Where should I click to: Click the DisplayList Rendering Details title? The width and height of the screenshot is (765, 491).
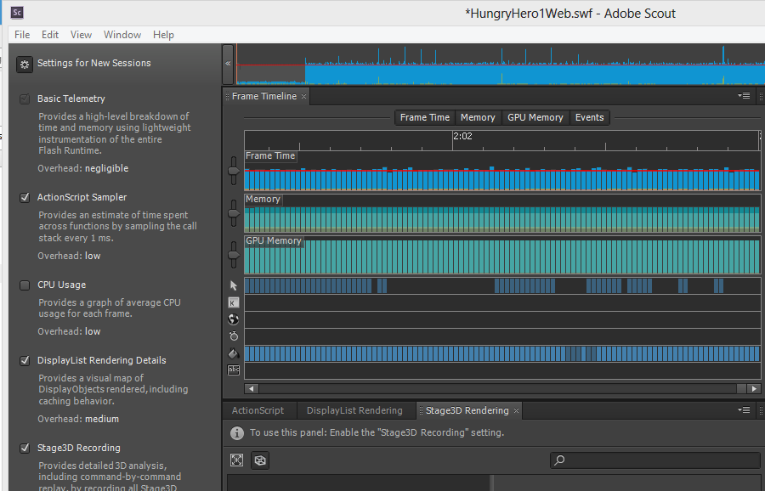pos(101,360)
